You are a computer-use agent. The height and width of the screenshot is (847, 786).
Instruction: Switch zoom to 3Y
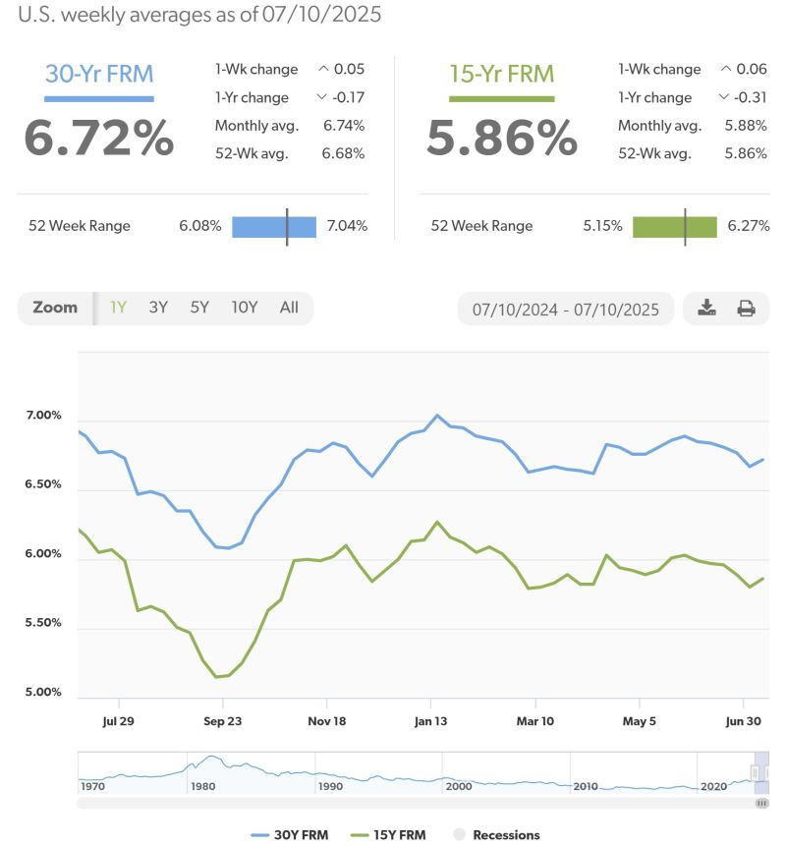(158, 308)
